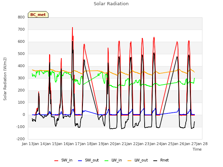
Task: Click the 700 y-axis tick label
Action: pyautogui.click(x=21, y=29)
